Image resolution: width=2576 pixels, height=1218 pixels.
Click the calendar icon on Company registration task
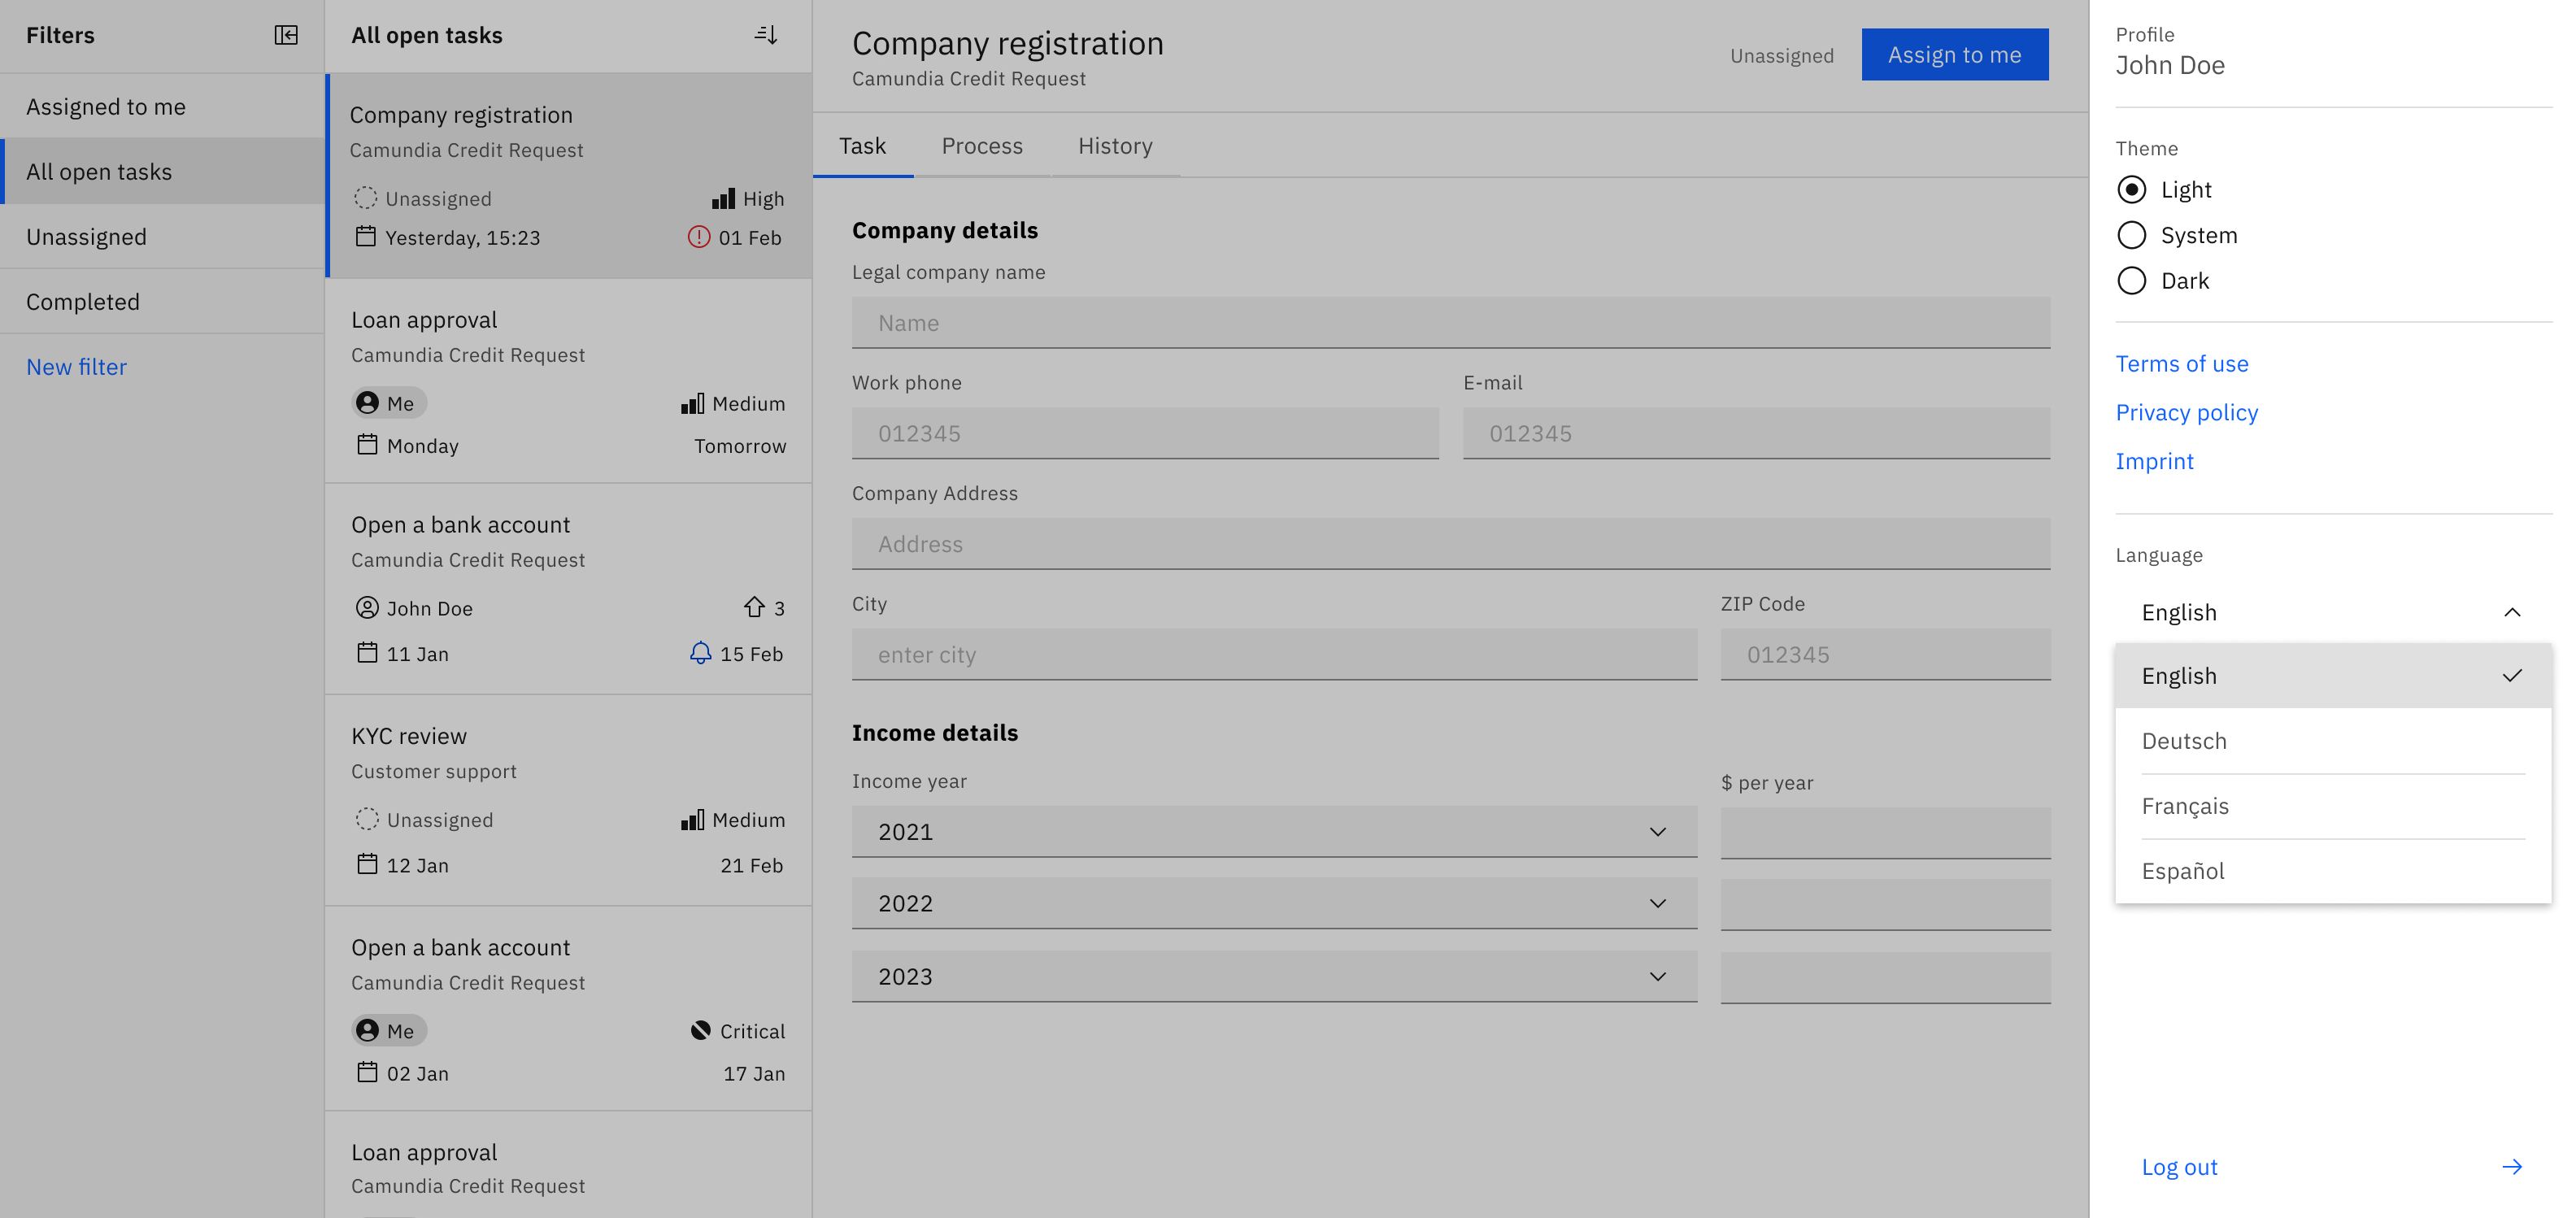click(367, 237)
